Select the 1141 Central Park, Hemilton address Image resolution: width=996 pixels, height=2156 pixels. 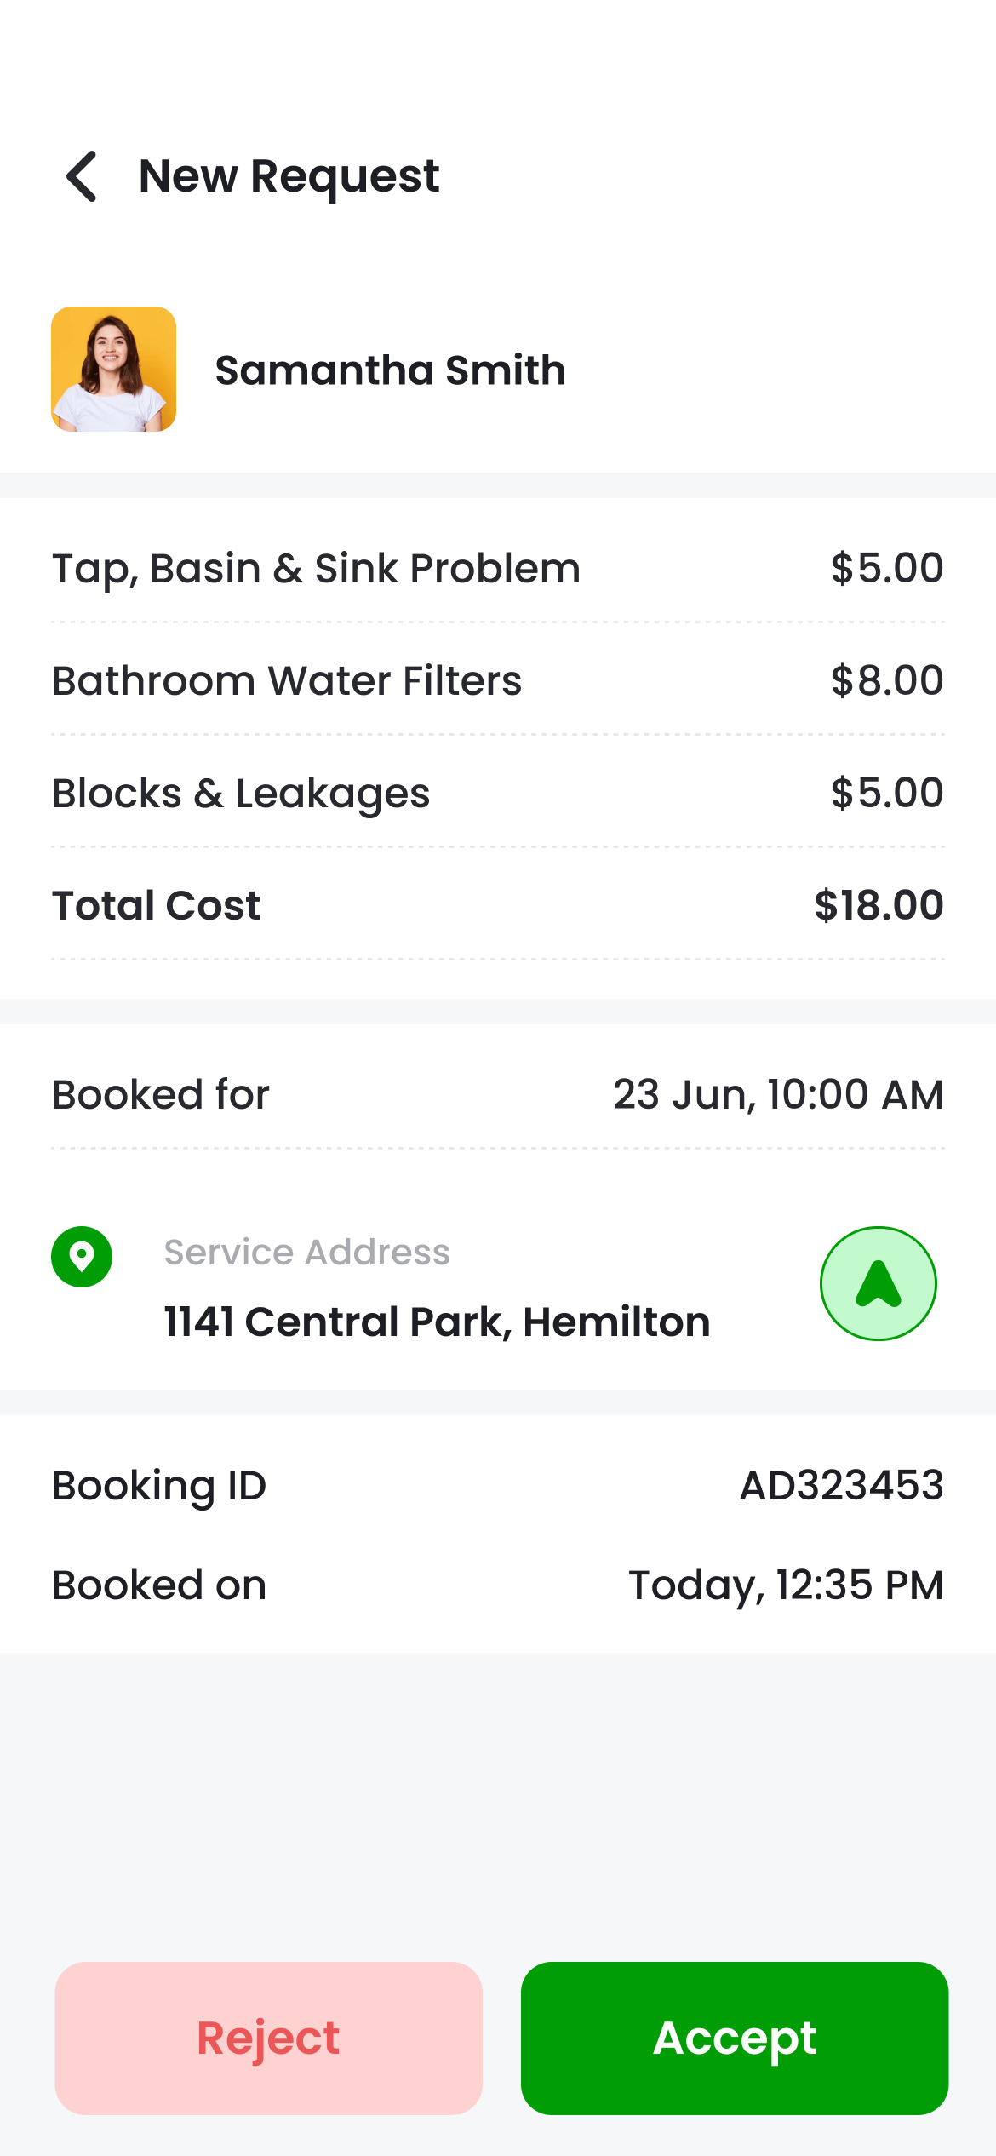pos(437,1322)
